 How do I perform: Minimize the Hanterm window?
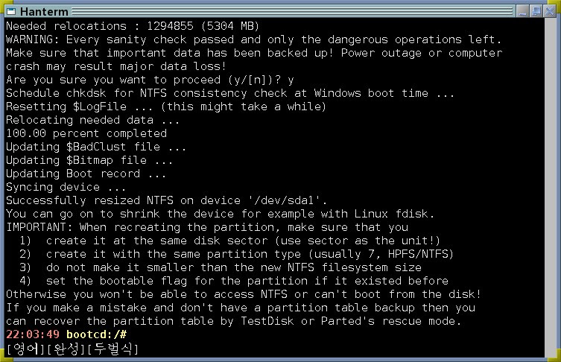click(522, 11)
